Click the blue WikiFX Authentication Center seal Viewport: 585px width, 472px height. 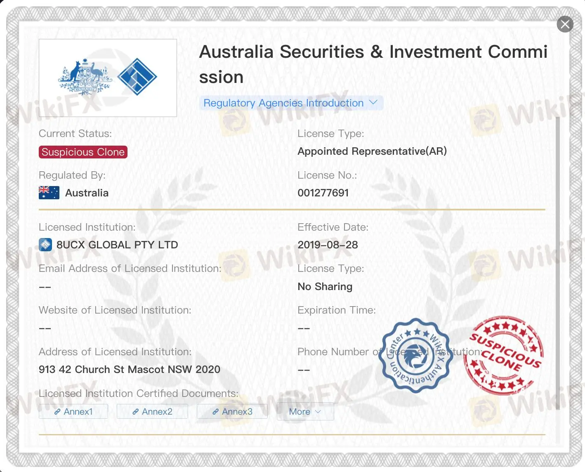pos(416,355)
